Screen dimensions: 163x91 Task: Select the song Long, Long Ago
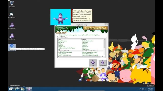click(62, 54)
